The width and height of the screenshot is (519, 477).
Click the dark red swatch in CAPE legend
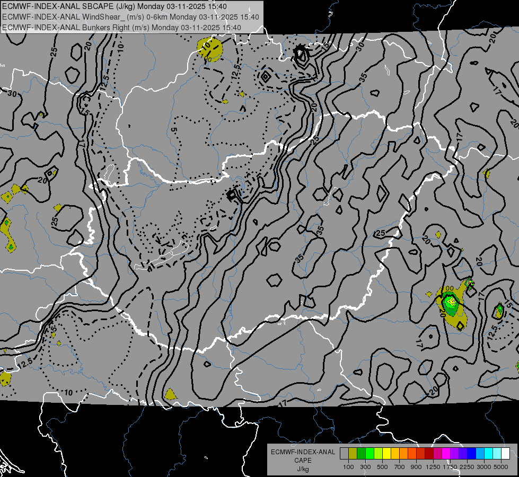pyautogui.click(x=429, y=454)
